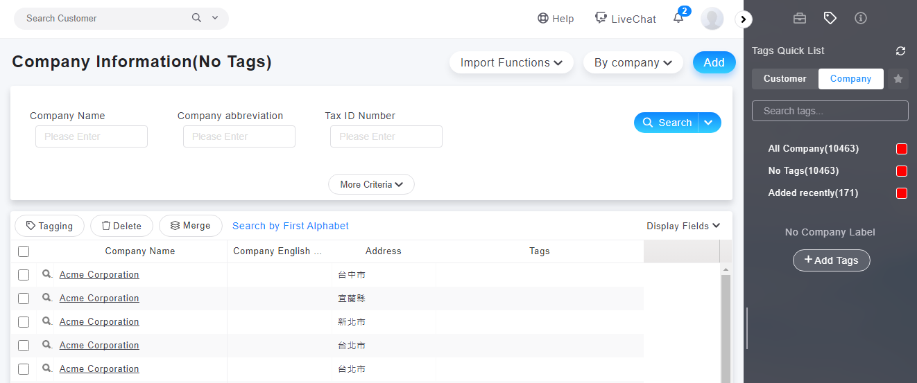Click the user avatar icon
This screenshot has width=917, height=383.
click(x=712, y=19)
